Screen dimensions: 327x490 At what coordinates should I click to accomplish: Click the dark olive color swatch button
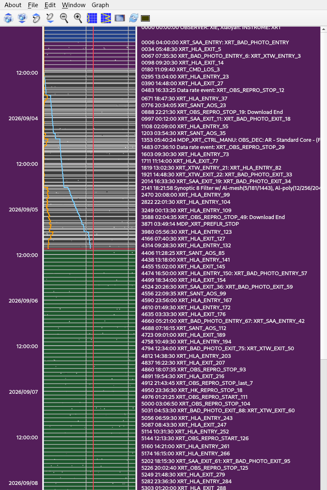[x=146, y=19]
